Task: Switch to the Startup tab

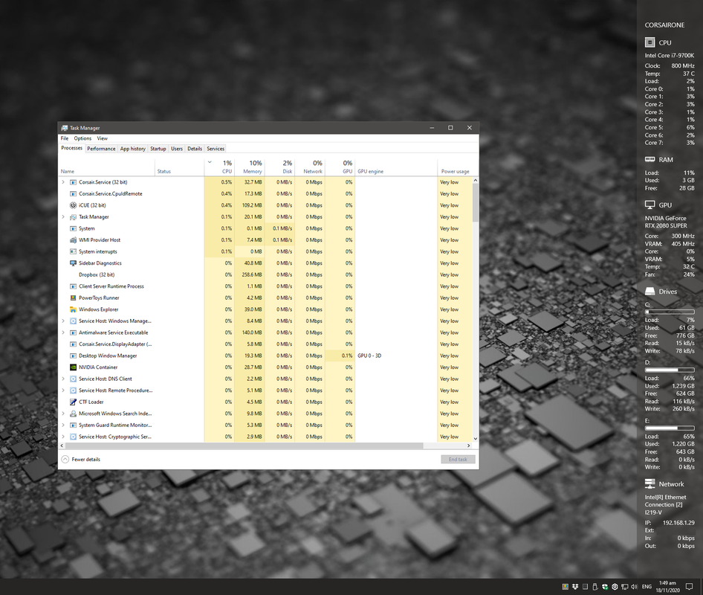Action: 158,149
